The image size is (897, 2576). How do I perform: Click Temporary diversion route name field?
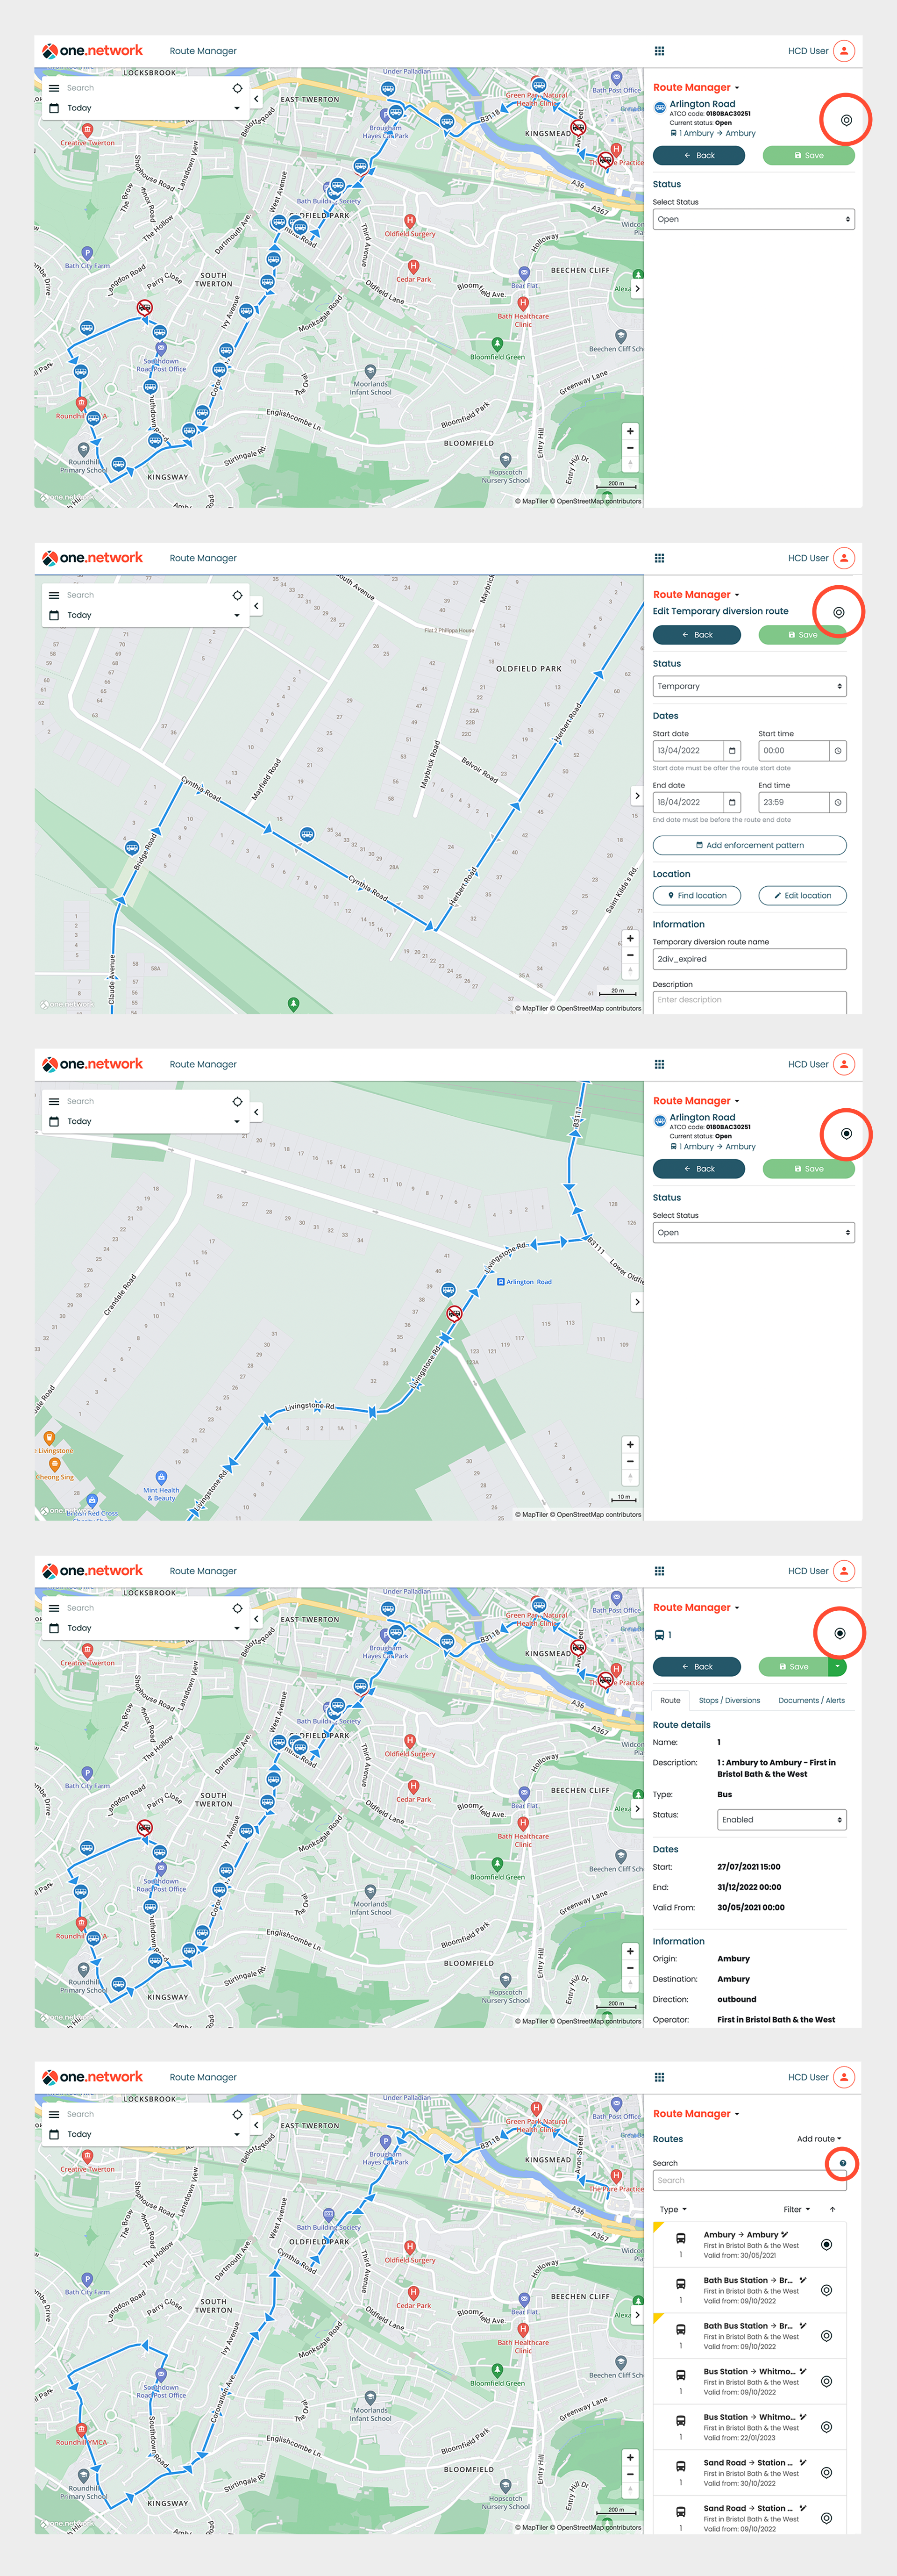[x=750, y=959]
